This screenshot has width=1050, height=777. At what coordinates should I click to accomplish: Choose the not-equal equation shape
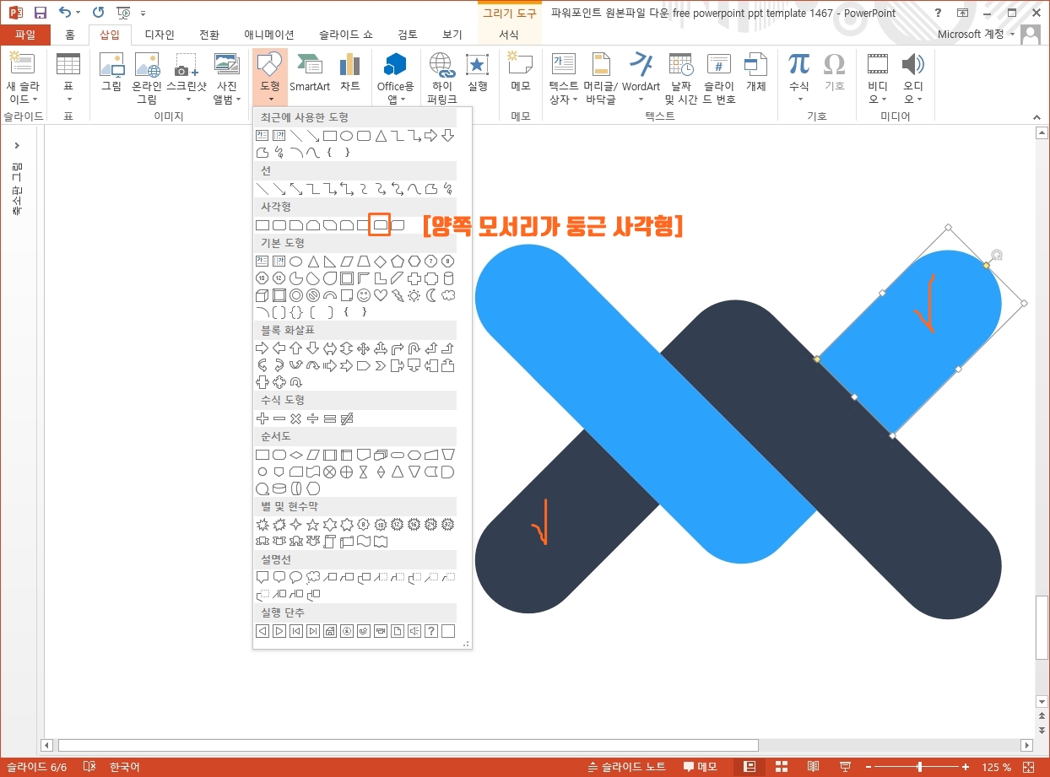(346, 418)
